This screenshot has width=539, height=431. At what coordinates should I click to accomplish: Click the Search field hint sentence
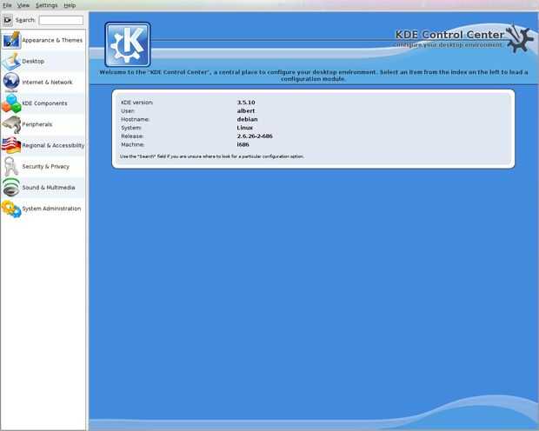(212, 156)
